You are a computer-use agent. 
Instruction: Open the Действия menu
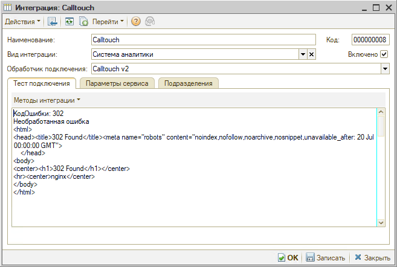click(22, 22)
